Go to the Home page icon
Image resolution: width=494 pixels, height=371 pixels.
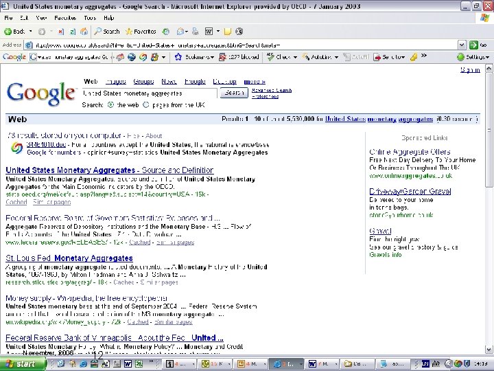click(x=84, y=32)
